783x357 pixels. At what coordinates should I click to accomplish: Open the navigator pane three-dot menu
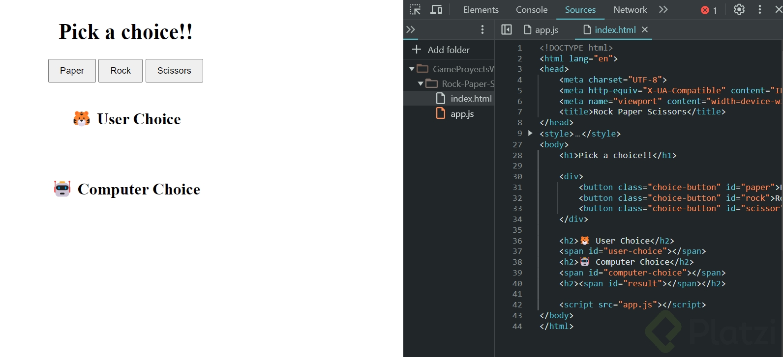tap(482, 30)
